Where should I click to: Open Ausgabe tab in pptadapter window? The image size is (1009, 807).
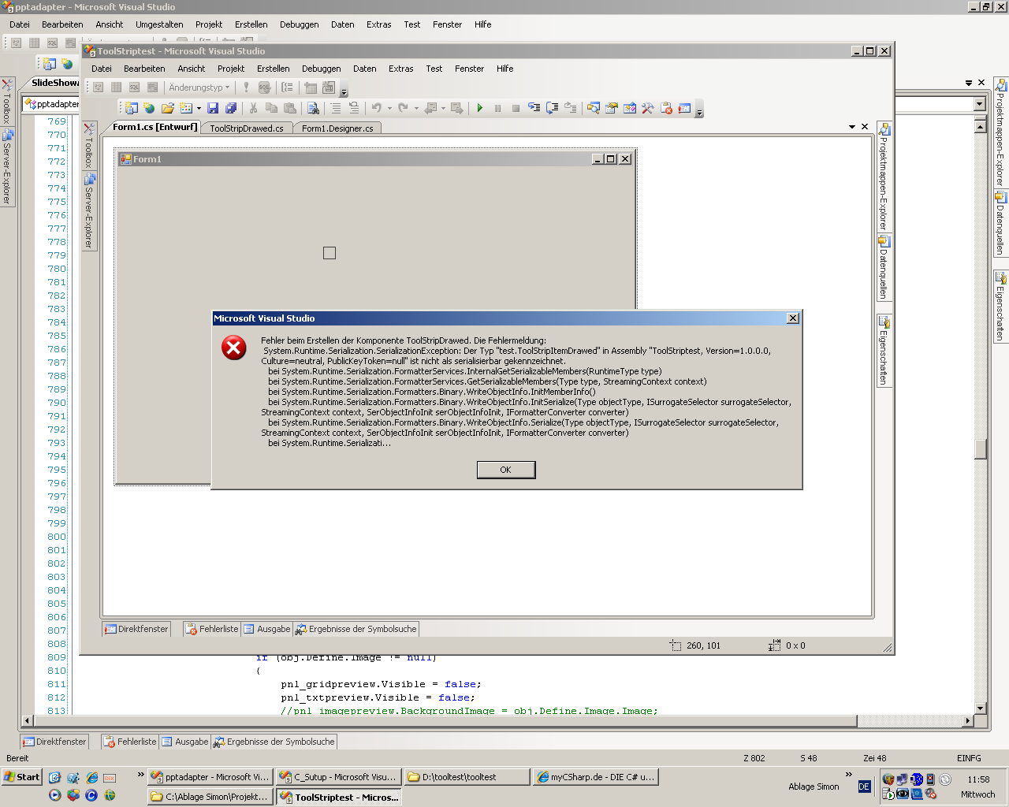tap(185, 742)
